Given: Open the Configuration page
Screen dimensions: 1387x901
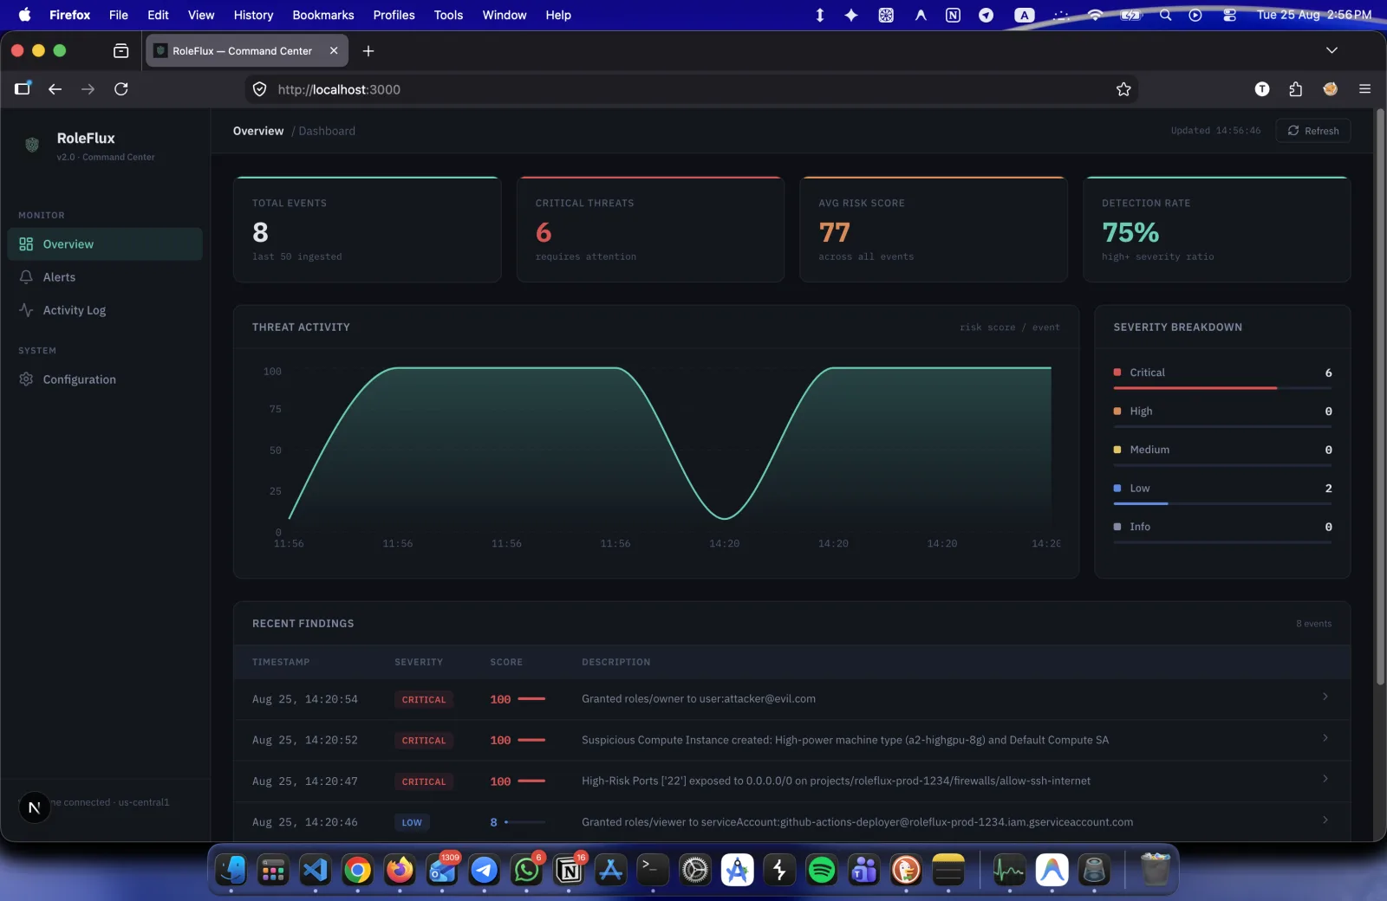Looking at the screenshot, I should [x=105, y=379].
